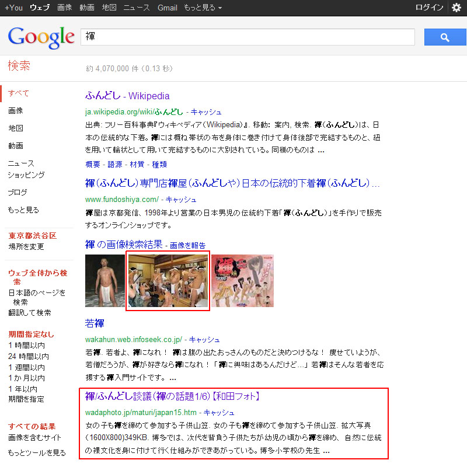467x467 pixels.
Task: Open the ふんどし - Wikipedia result title
Action: point(127,96)
